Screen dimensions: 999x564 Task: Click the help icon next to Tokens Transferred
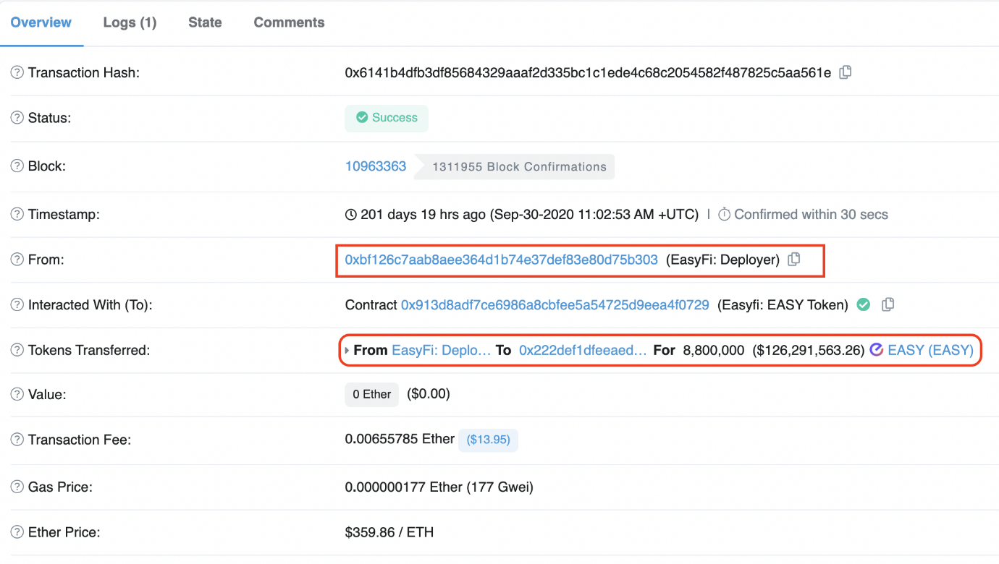coord(17,350)
